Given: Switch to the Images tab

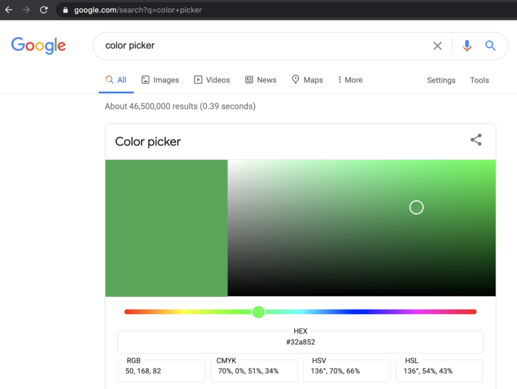Looking at the screenshot, I should [x=160, y=80].
